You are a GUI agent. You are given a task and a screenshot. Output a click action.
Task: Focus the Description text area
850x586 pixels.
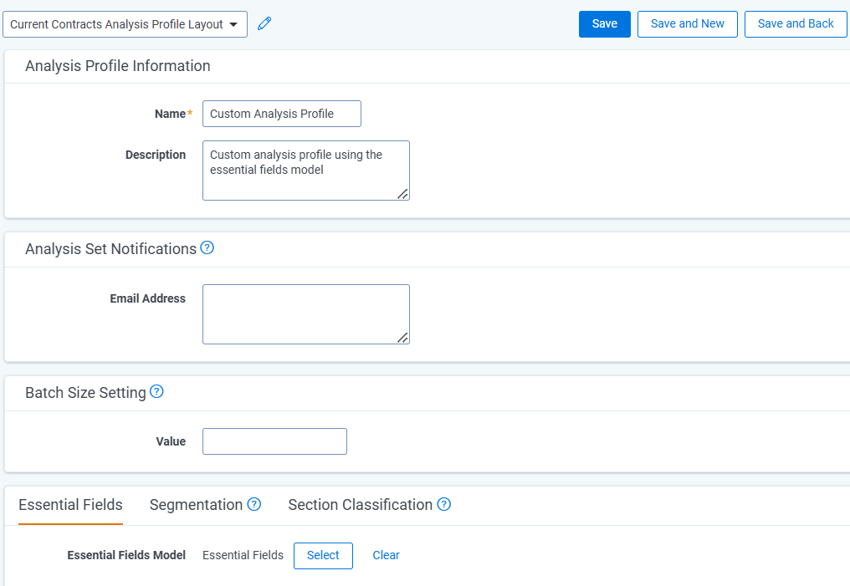306,171
